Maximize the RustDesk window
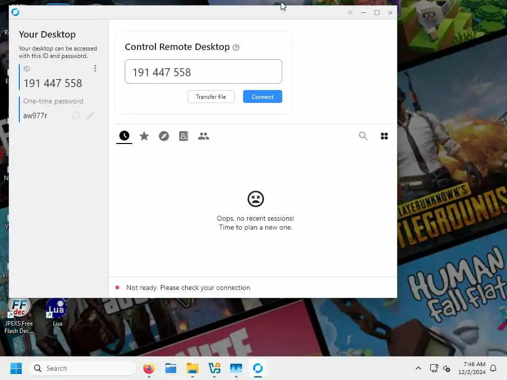The height and width of the screenshot is (380, 507). tap(377, 12)
